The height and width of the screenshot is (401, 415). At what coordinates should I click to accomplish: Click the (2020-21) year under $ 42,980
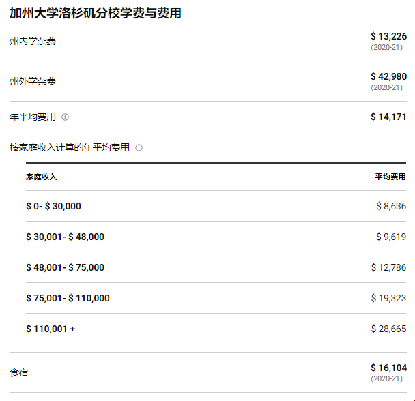[387, 87]
